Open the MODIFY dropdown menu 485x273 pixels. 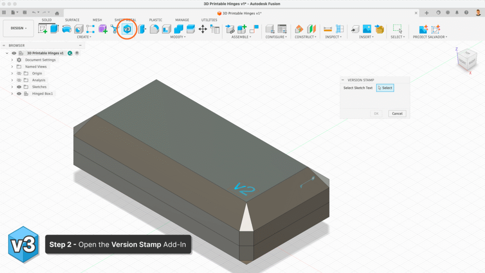[x=179, y=37]
